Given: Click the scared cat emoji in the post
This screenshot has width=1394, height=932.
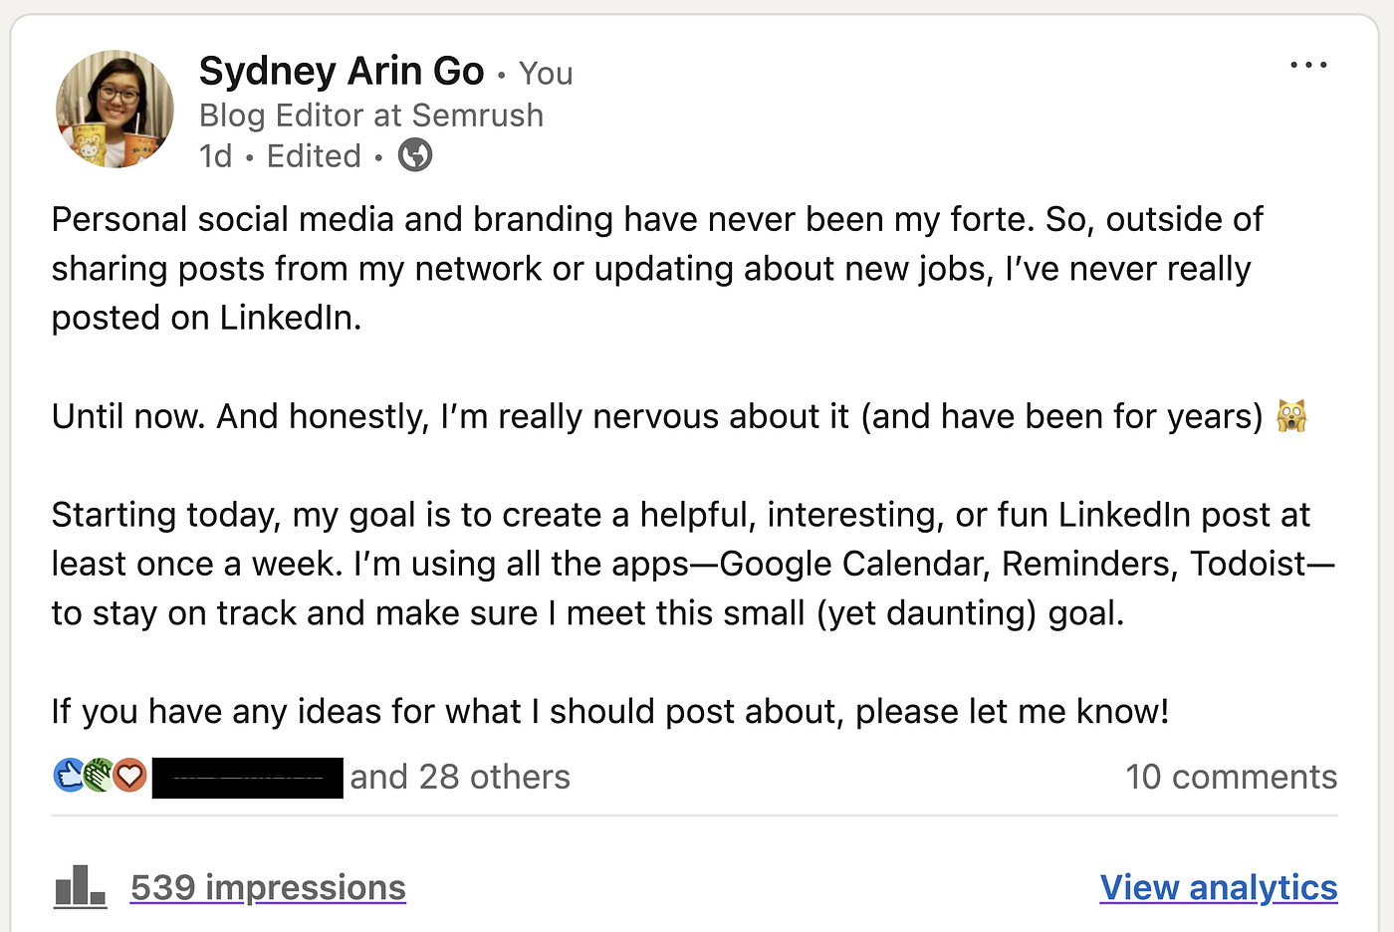Looking at the screenshot, I should tap(1292, 416).
